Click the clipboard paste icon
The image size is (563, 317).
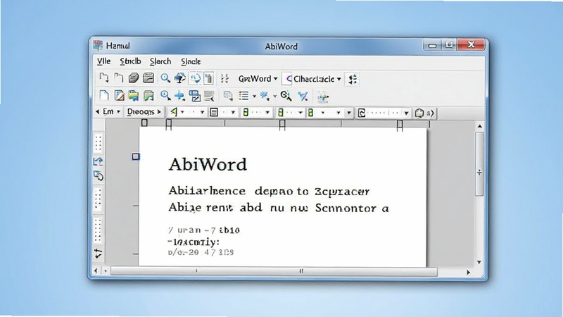(208, 78)
